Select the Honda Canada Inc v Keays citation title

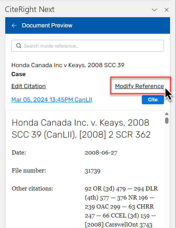(68, 65)
